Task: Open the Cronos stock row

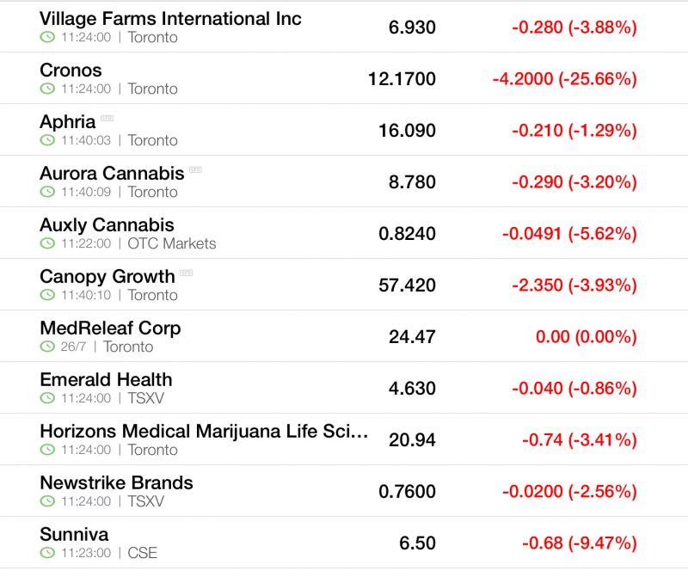Action: (344, 78)
